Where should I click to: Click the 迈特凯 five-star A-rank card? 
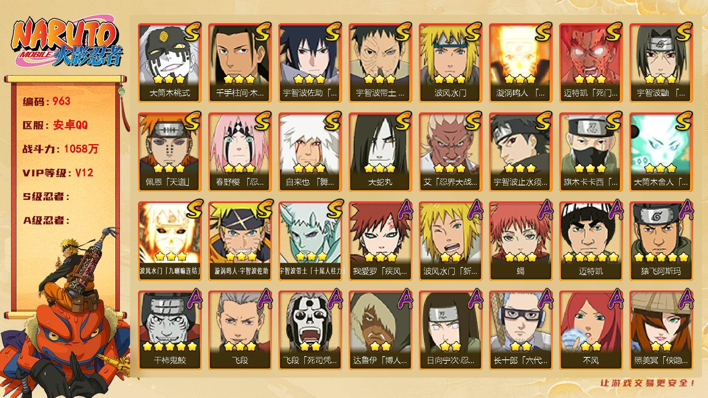point(591,241)
